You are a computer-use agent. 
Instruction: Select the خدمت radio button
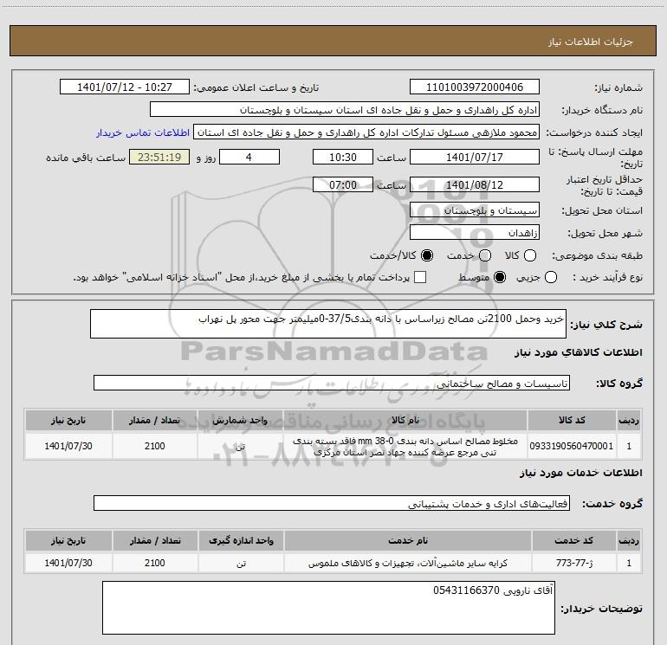point(485,255)
